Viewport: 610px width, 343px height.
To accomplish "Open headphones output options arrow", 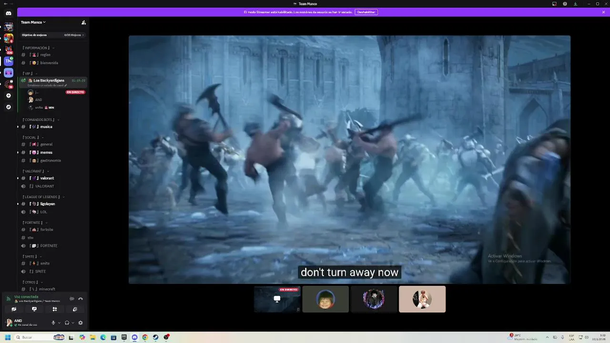I will pyautogui.click(x=72, y=323).
